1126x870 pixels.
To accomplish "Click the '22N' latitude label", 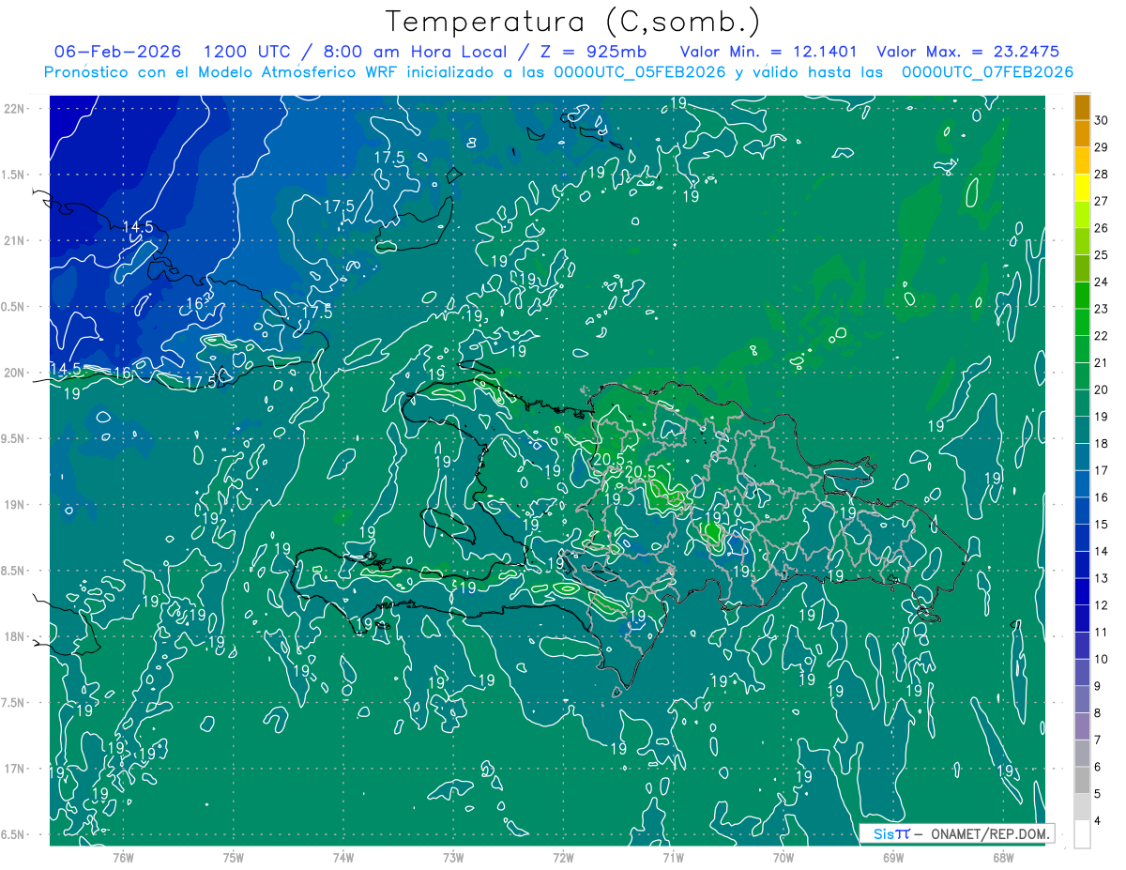I will click(x=14, y=109).
